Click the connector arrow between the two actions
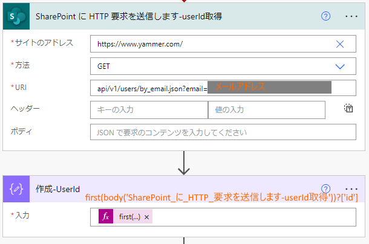Image resolution: width=369 pixels, height=244 pixels. (184, 163)
